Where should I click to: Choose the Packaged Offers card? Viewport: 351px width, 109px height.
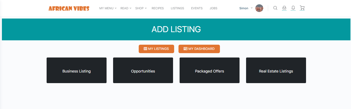(210, 70)
